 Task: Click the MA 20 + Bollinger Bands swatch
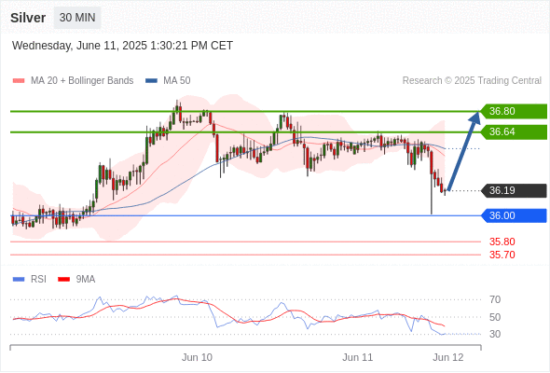[x=19, y=81]
